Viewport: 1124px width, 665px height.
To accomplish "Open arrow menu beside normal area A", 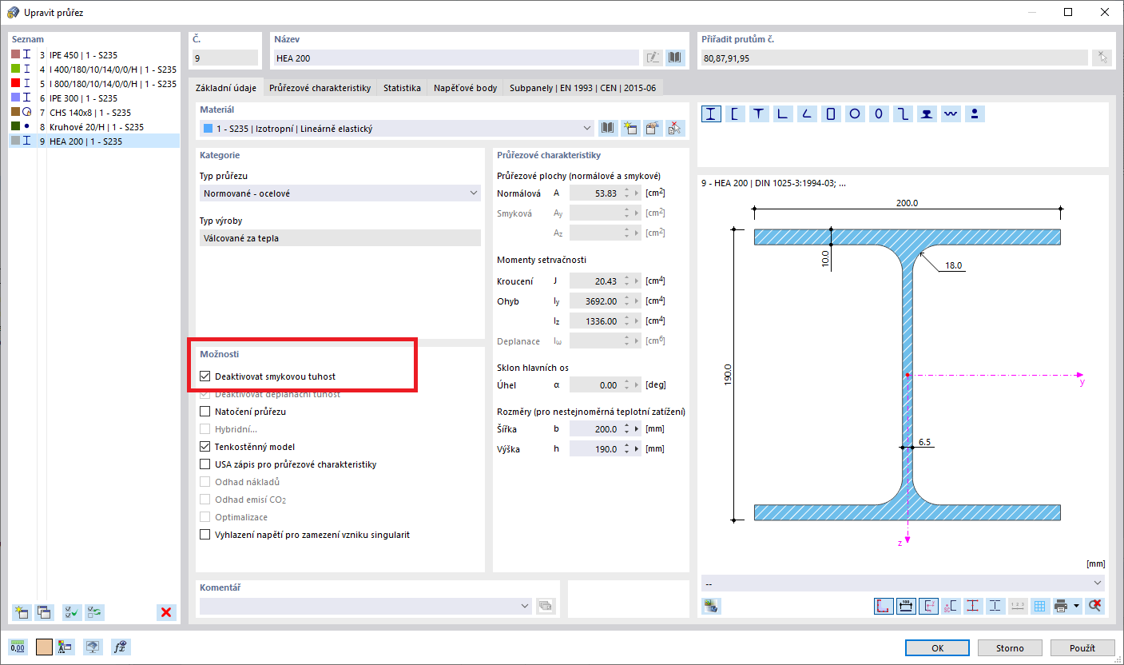I will 637,193.
